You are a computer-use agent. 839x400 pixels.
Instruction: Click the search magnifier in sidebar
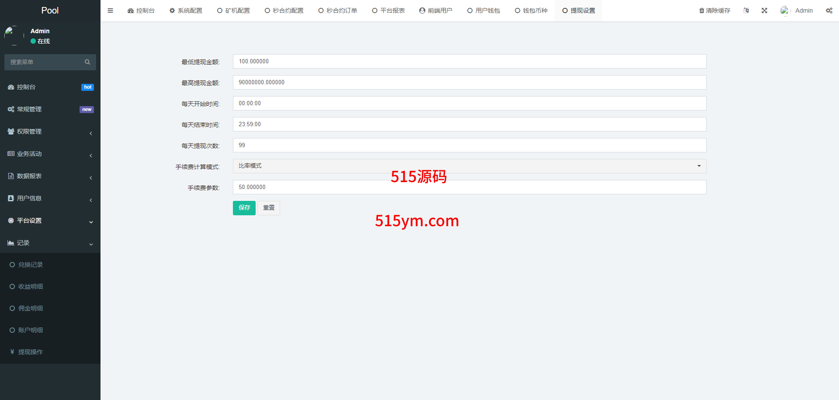tap(87, 62)
